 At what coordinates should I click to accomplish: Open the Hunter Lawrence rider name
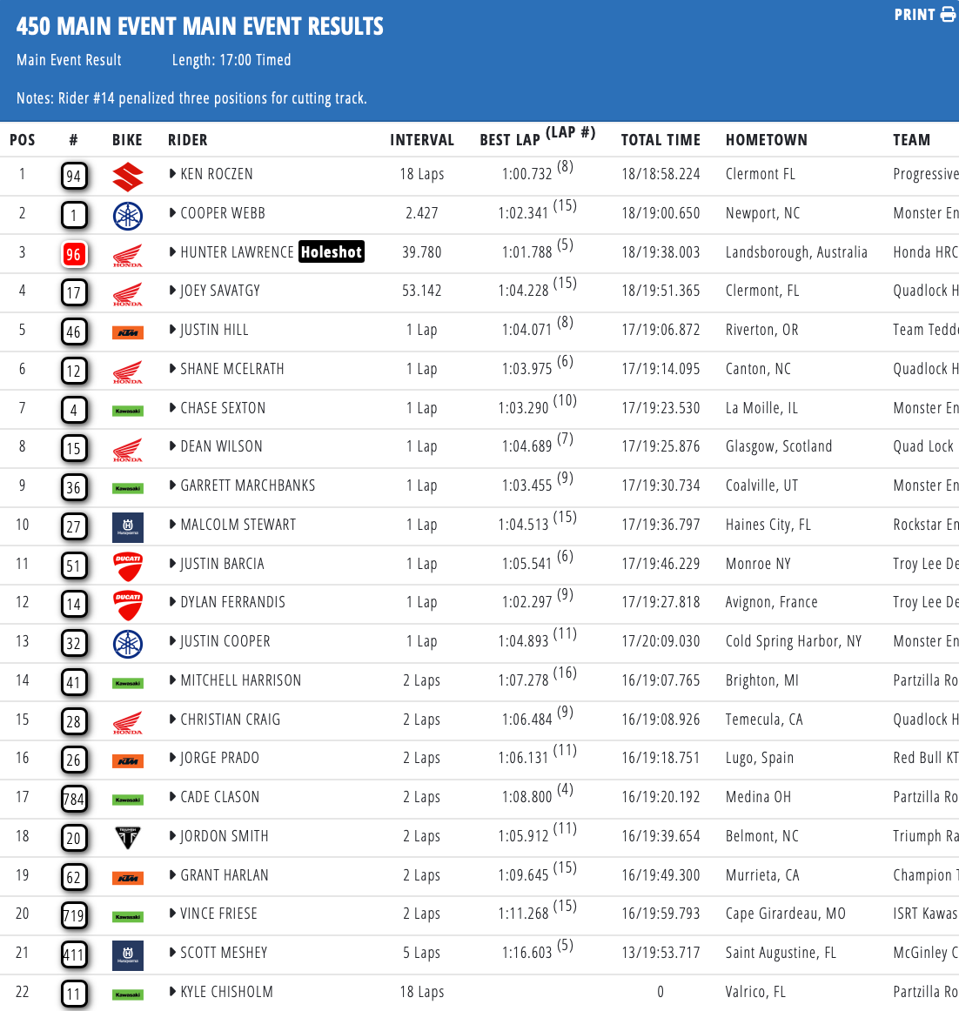[x=237, y=252]
